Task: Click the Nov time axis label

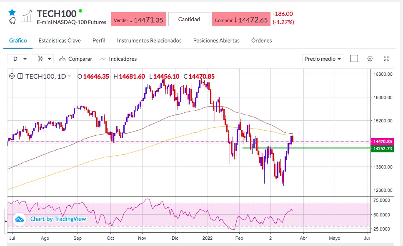Action: (x=142, y=238)
